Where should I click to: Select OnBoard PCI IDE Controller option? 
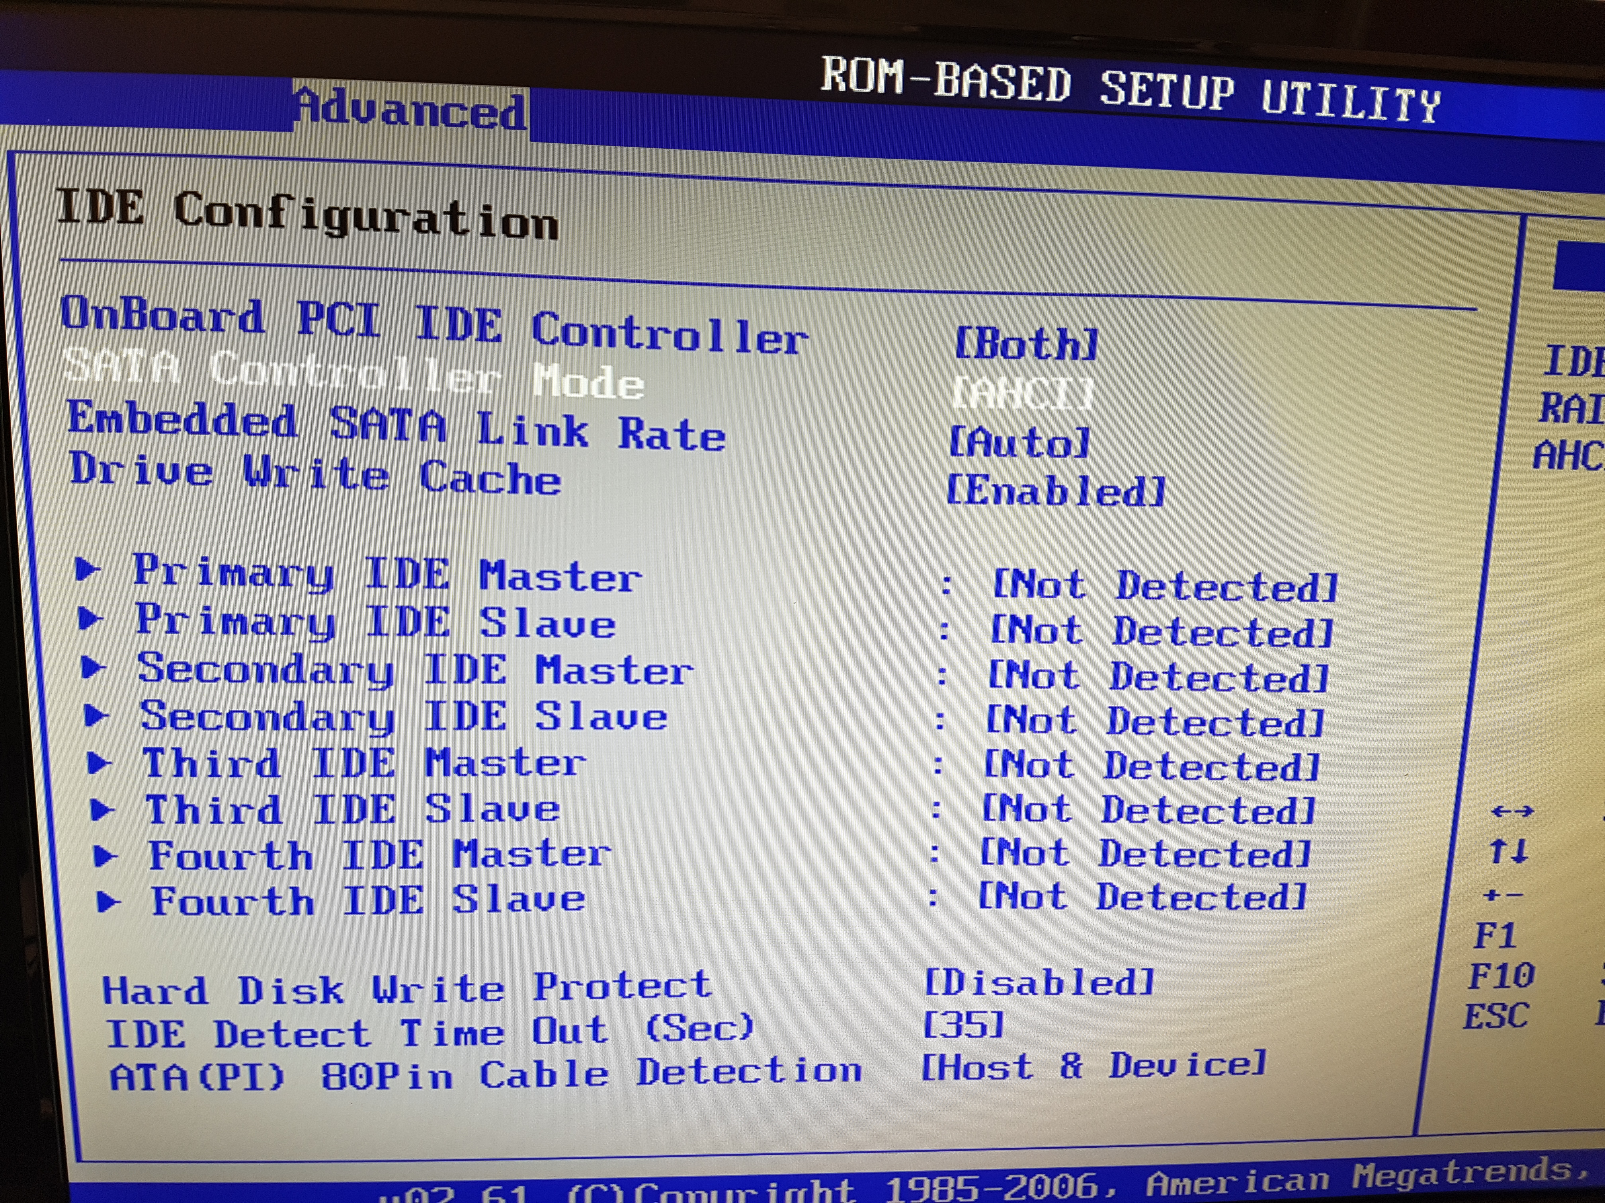(434, 326)
